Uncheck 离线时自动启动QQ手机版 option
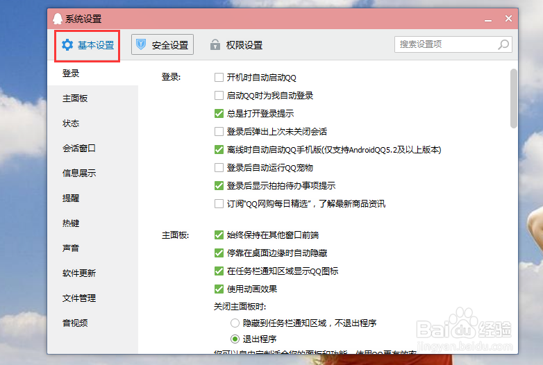This screenshot has height=365, width=543. [x=219, y=149]
